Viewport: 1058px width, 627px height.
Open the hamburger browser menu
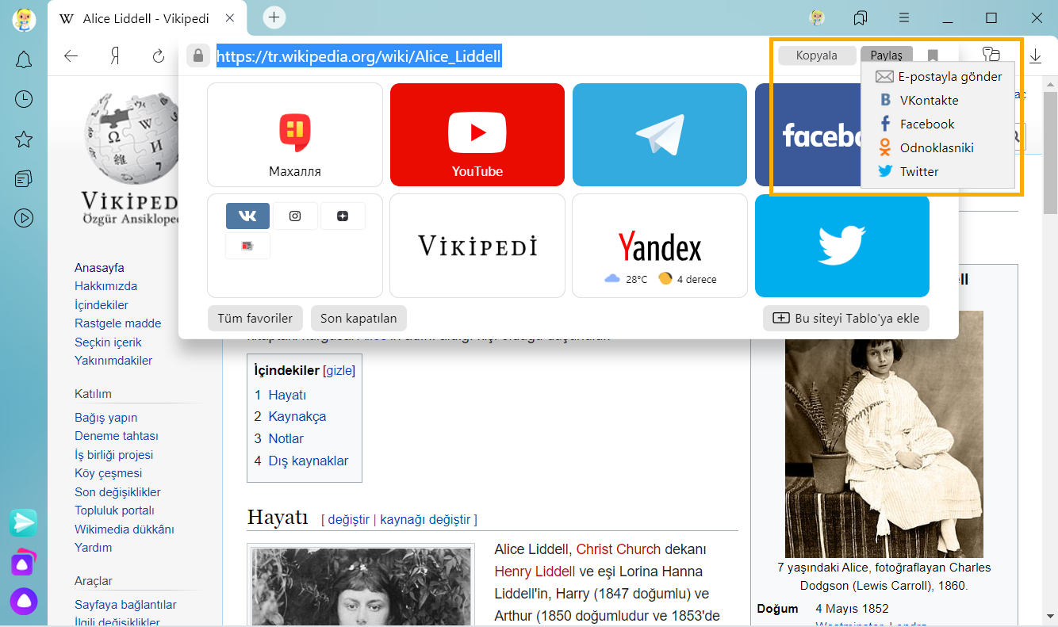pos(904,17)
